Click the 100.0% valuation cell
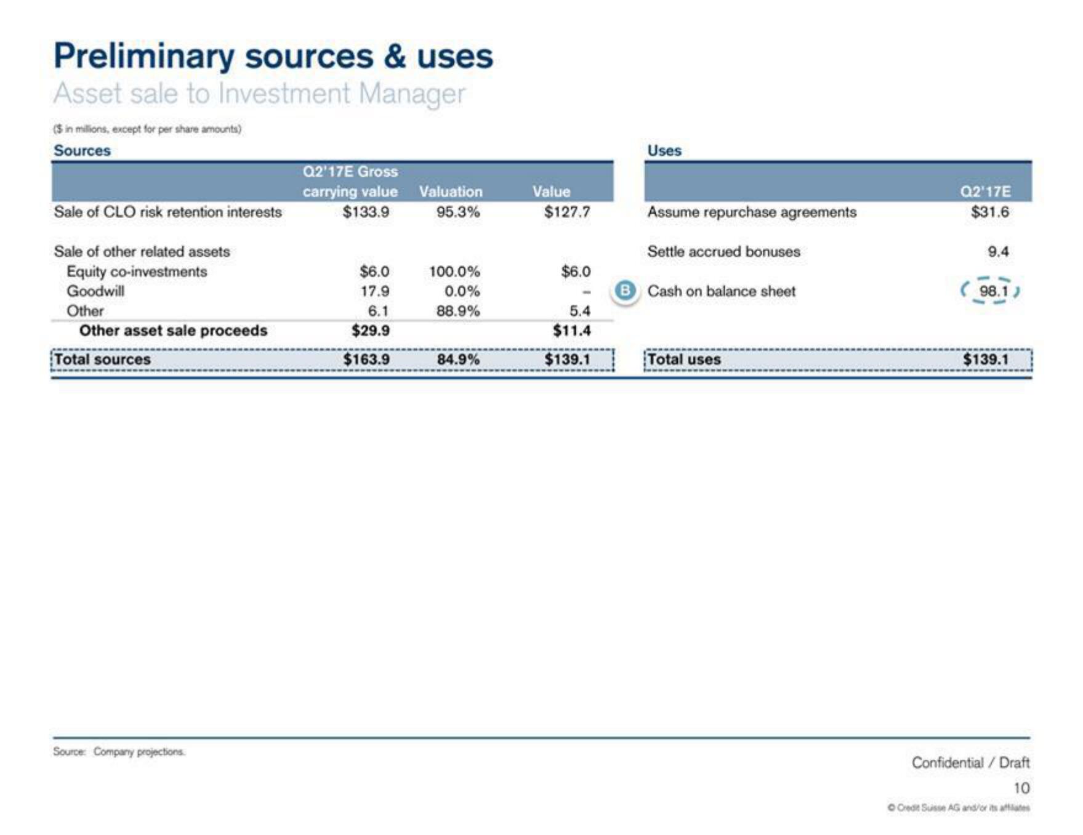This screenshot has width=1083, height=835. (x=454, y=272)
